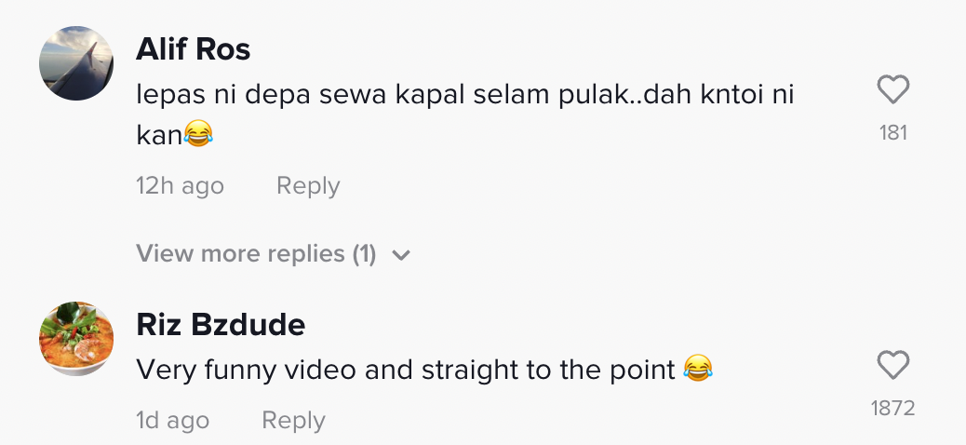The width and height of the screenshot is (966, 445).
Task: Open Alif Ros's profile picture
Action: tap(76, 63)
